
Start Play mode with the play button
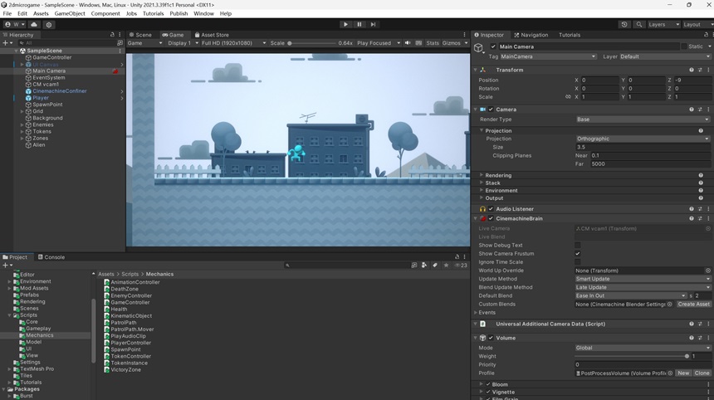coord(345,25)
